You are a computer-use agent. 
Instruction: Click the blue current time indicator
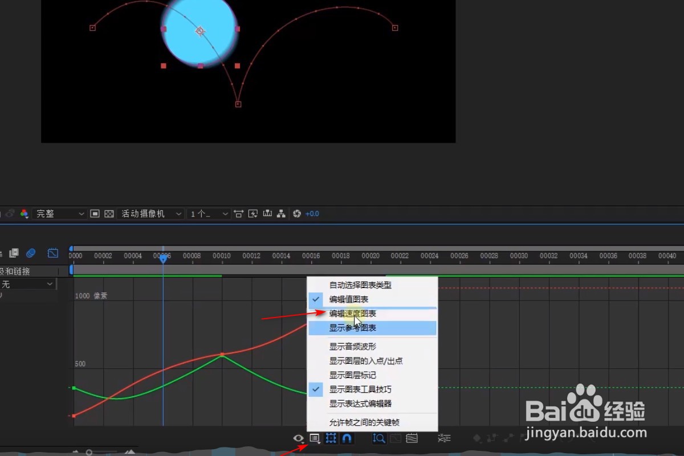[163, 259]
